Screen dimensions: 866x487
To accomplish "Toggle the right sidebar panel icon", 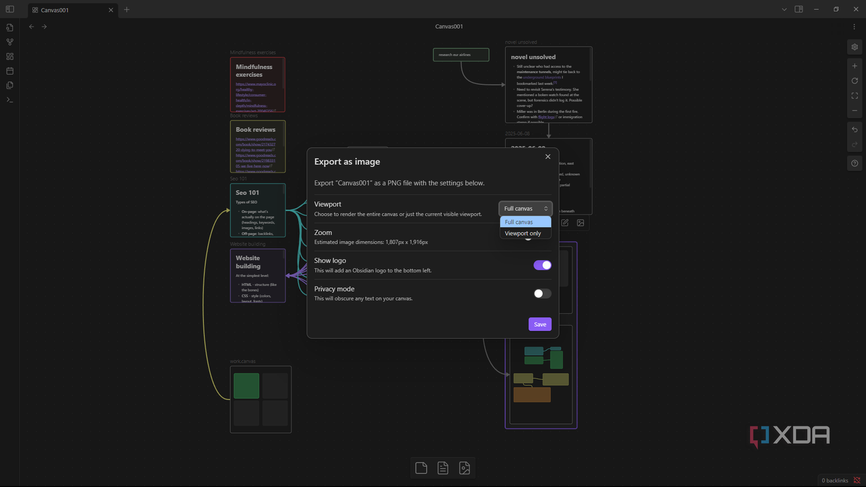I will pos(799,9).
